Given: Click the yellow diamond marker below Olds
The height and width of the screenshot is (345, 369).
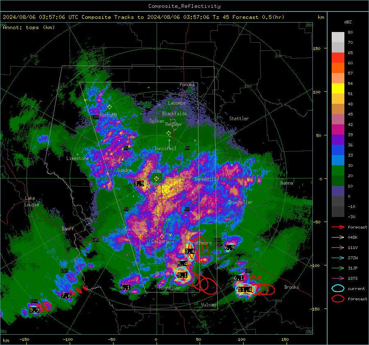Looking at the screenshot, I should pos(156,179).
